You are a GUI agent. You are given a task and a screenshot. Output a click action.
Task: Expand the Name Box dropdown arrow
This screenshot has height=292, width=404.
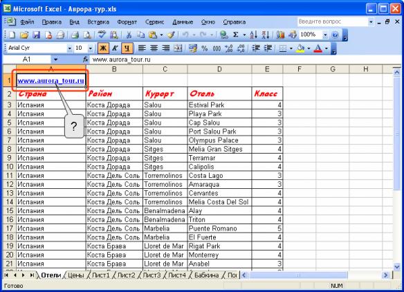click(55, 60)
